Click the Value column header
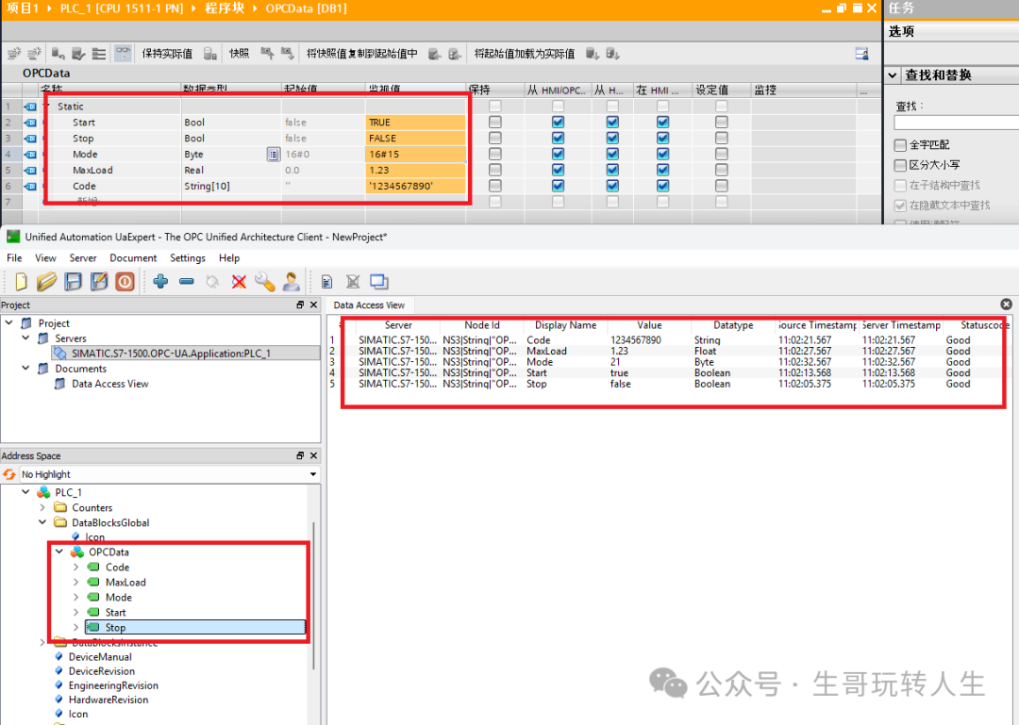This screenshot has width=1019, height=725. coord(649,325)
